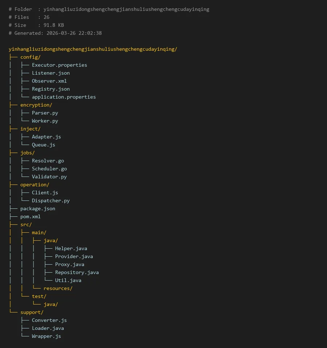
Task: Select application.properties entry
Action: point(64,97)
